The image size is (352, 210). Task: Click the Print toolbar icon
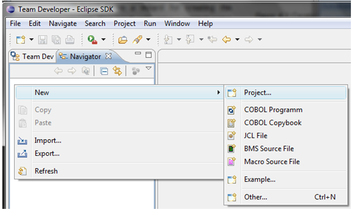[x=70, y=40]
